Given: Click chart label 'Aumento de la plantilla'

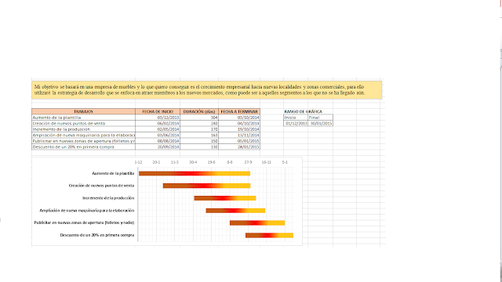Looking at the screenshot, I should (113, 173).
